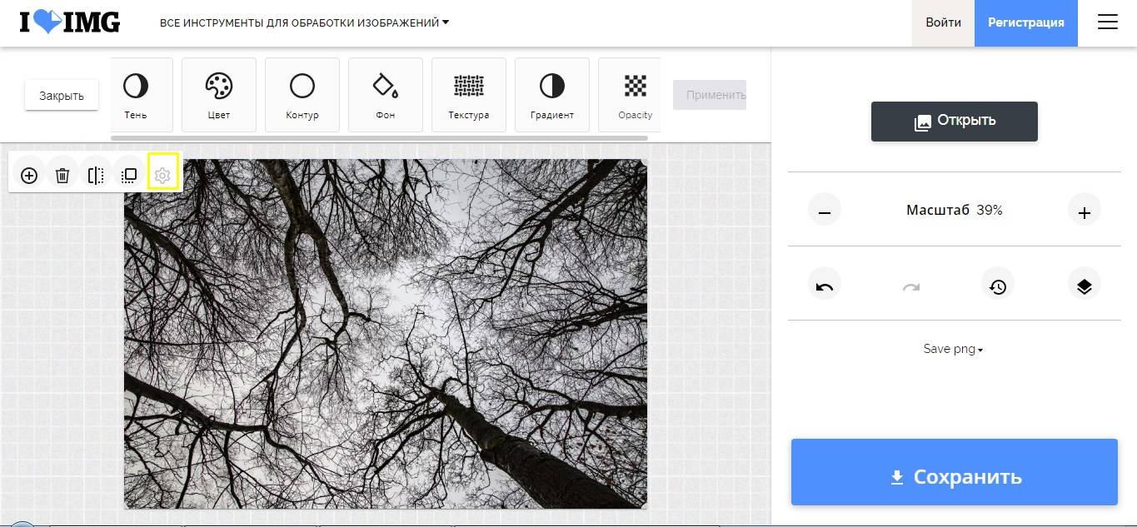The width and height of the screenshot is (1137, 527).
Task: Zoom in with the plus button
Action: click(1084, 211)
